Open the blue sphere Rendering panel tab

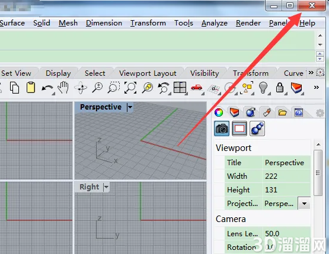click(x=251, y=112)
